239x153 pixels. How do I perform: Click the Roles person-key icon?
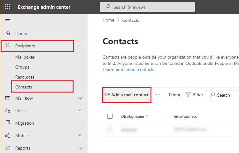[x=8, y=111]
